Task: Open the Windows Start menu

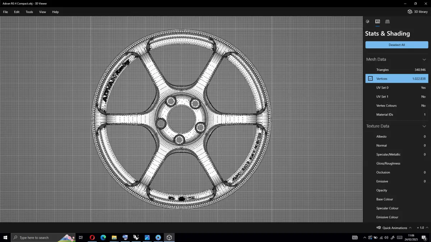Action: click(x=5, y=237)
